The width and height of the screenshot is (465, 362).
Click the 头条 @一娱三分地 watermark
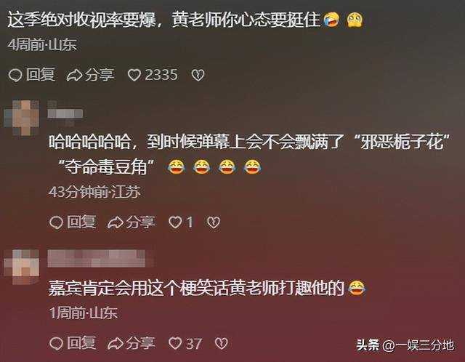[405, 345]
